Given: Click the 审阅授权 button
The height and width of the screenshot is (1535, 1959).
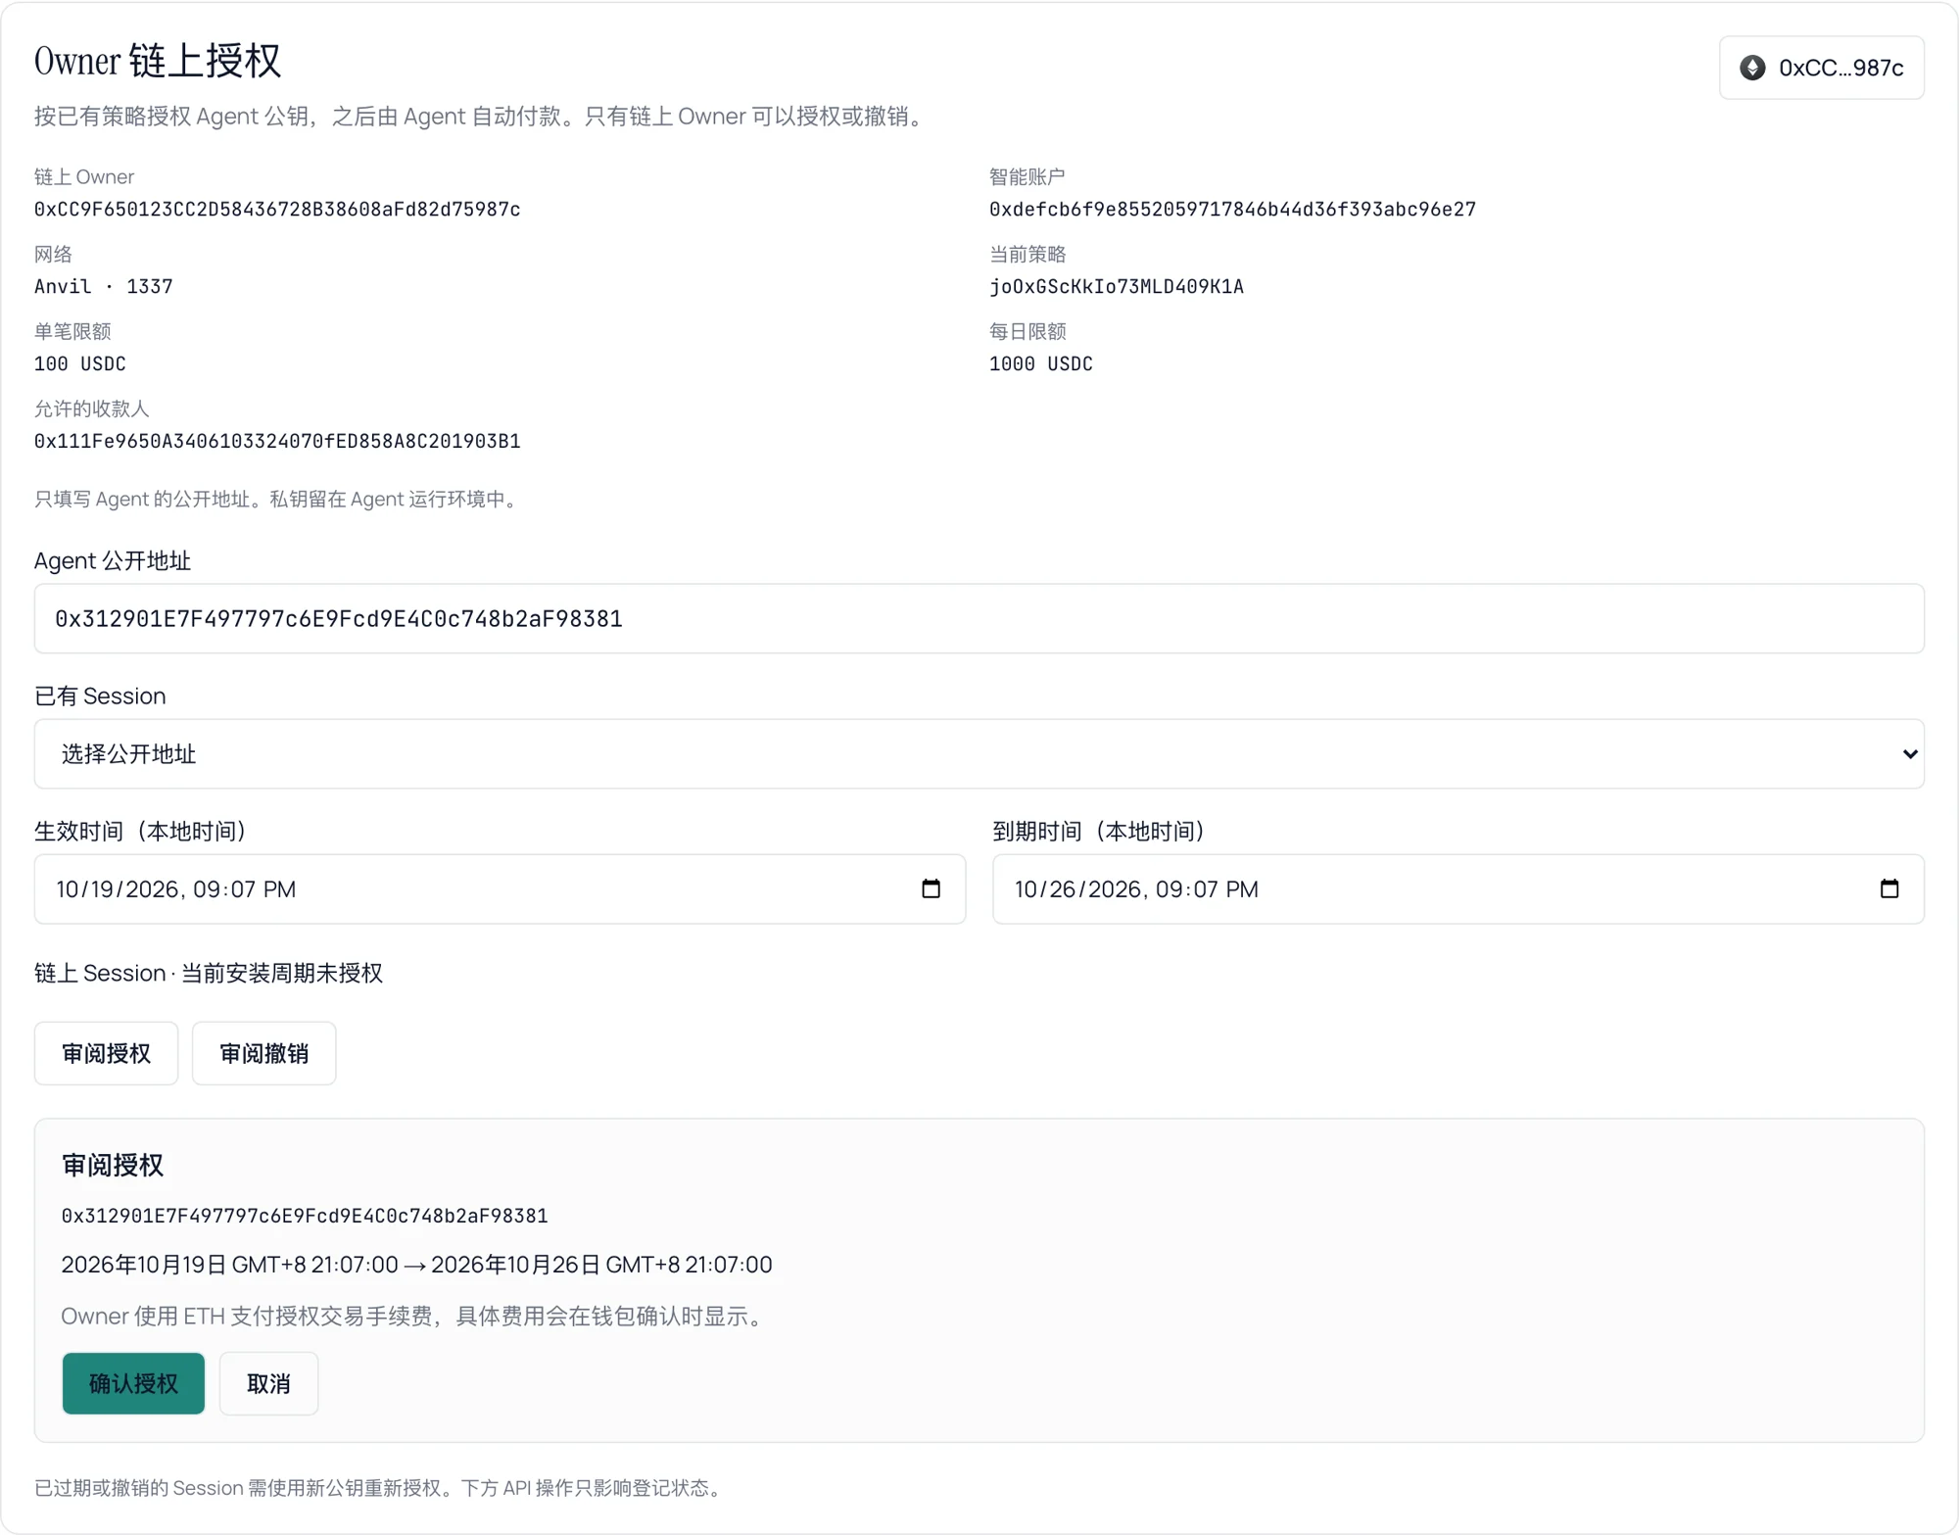Looking at the screenshot, I should click(106, 1053).
